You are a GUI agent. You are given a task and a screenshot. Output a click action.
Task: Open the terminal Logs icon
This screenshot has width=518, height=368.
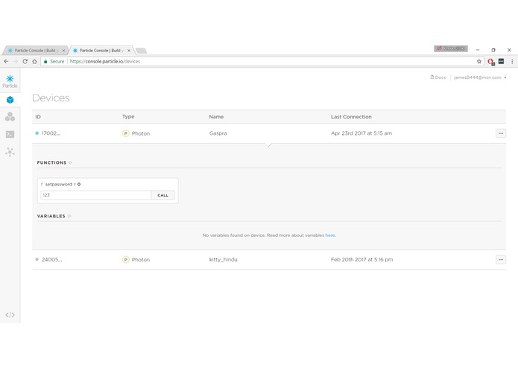click(x=10, y=134)
